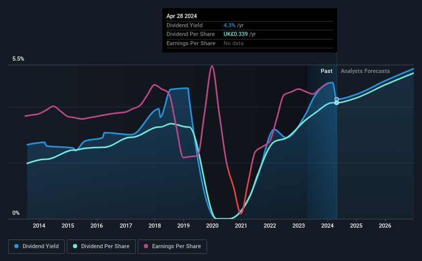Screen dimensions: 422x261
Task: Click the blue Dividend Yield data point marker
Action: click(x=337, y=99)
